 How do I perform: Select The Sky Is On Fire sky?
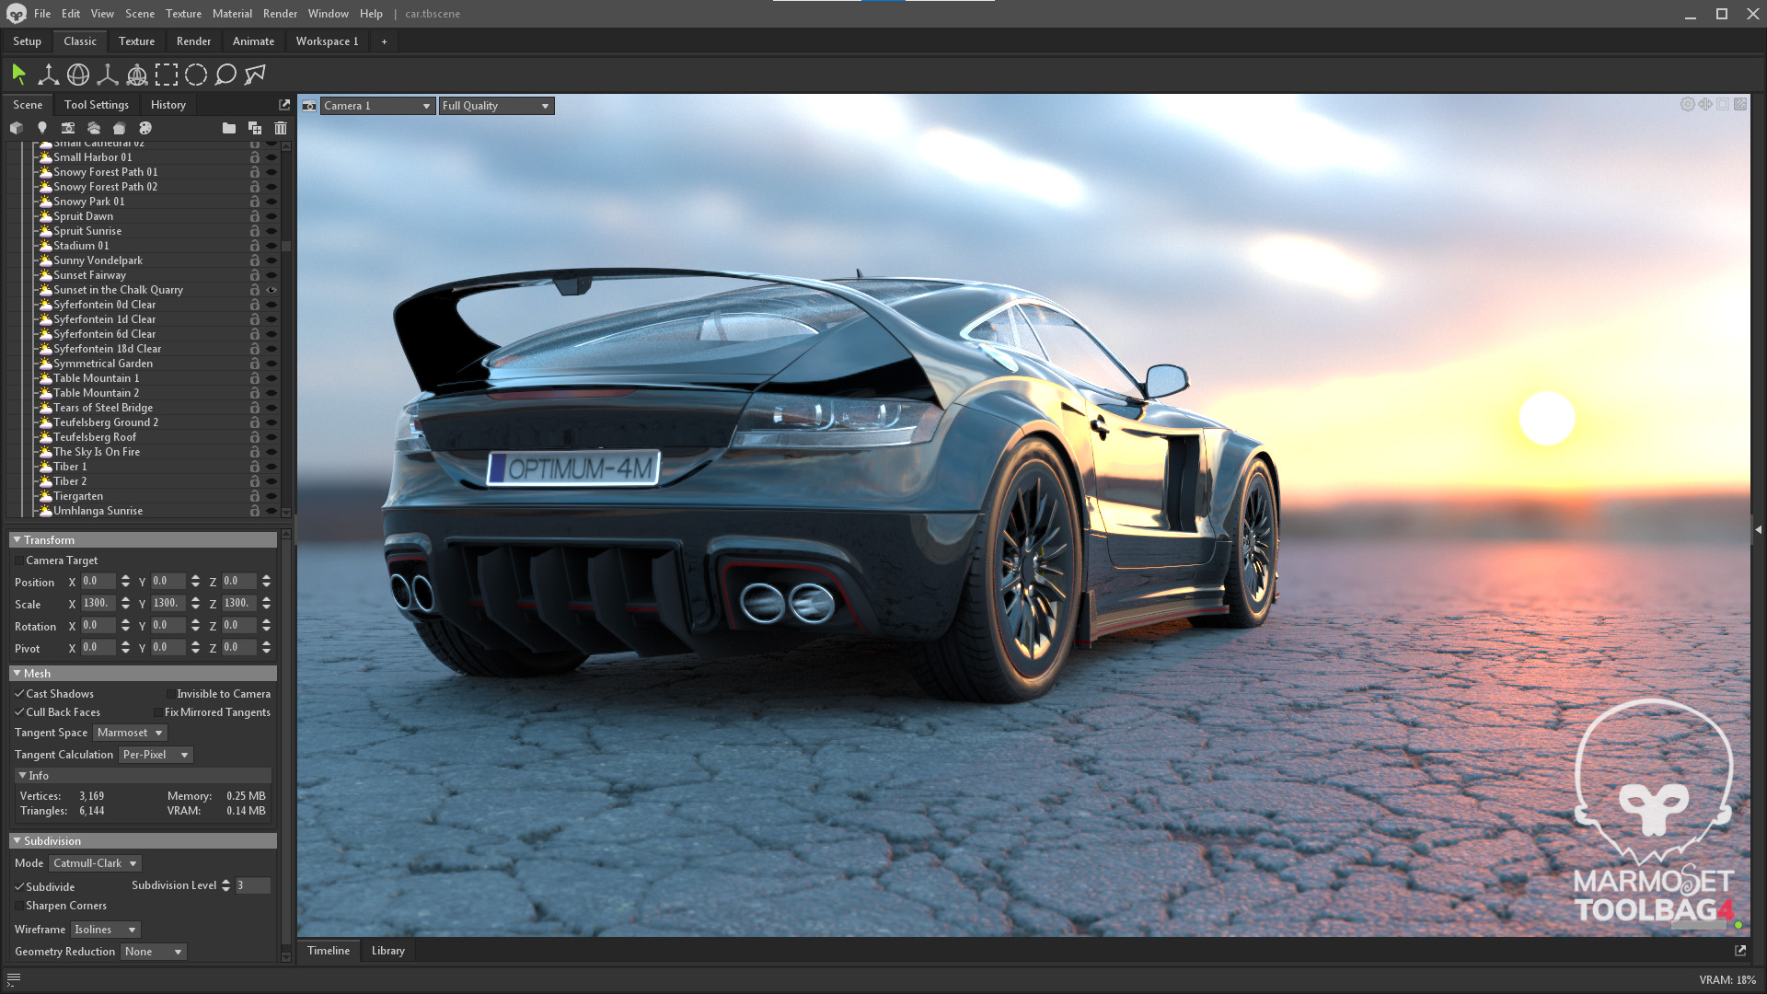(97, 452)
